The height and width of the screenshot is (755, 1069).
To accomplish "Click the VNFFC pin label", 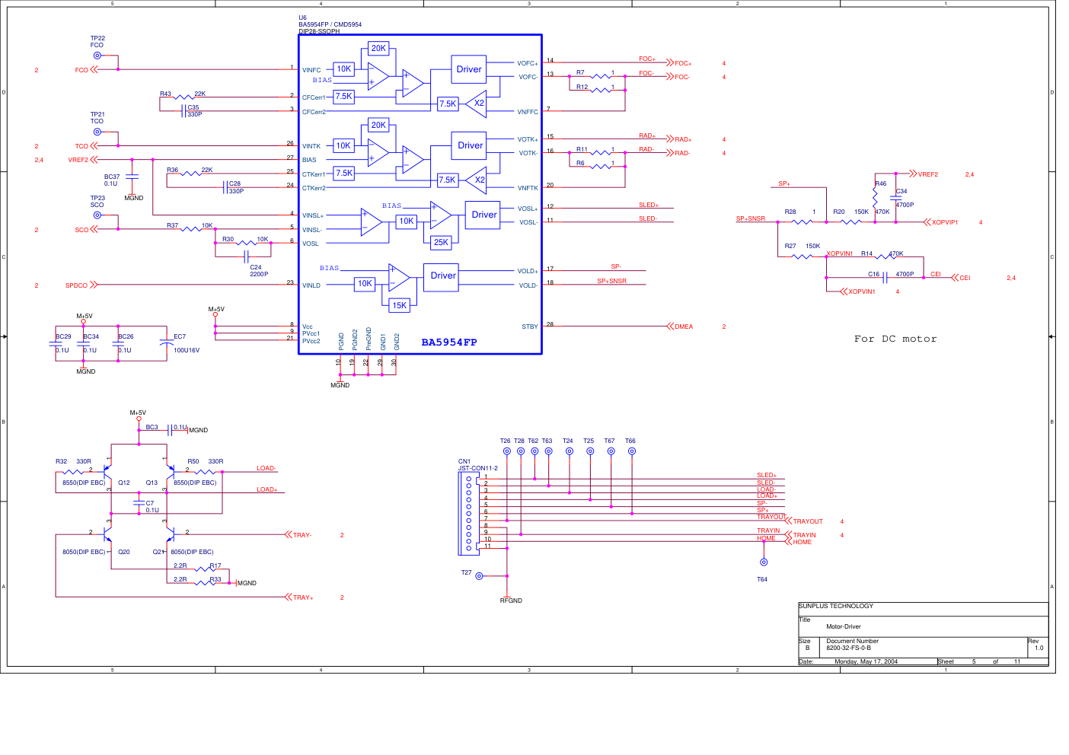I will tap(528, 112).
